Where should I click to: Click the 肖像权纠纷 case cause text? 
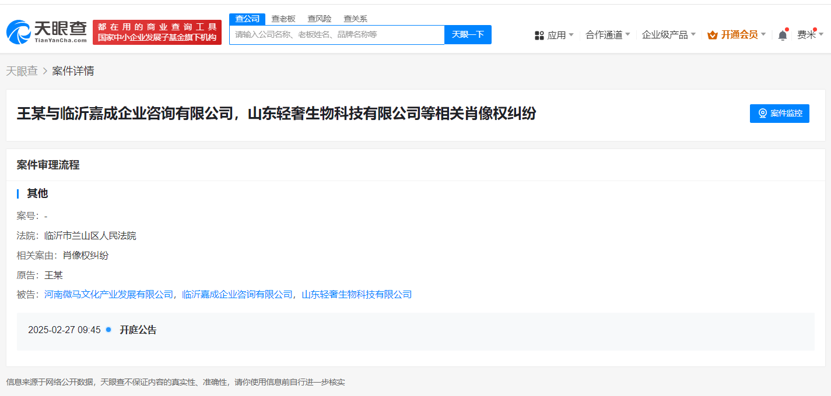click(x=86, y=255)
